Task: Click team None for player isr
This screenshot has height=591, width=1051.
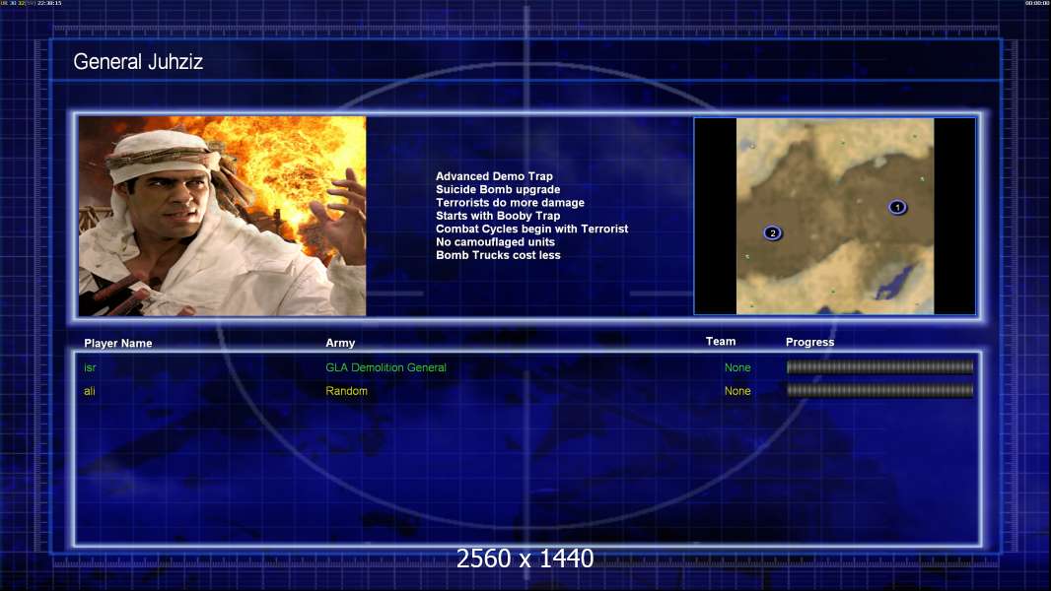Action: point(737,367)
